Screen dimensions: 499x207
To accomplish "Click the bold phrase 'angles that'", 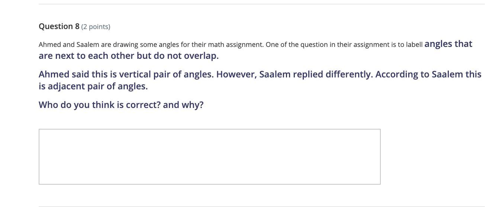I will point(448,44).
